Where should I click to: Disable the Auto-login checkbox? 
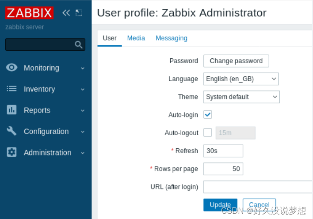[208, 114]
